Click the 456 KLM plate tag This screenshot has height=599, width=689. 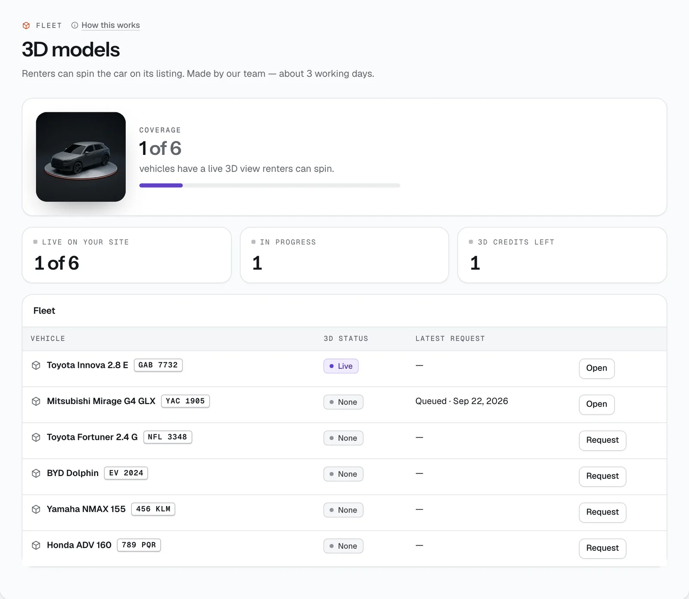pyautogui.click(x=153, y=509)
